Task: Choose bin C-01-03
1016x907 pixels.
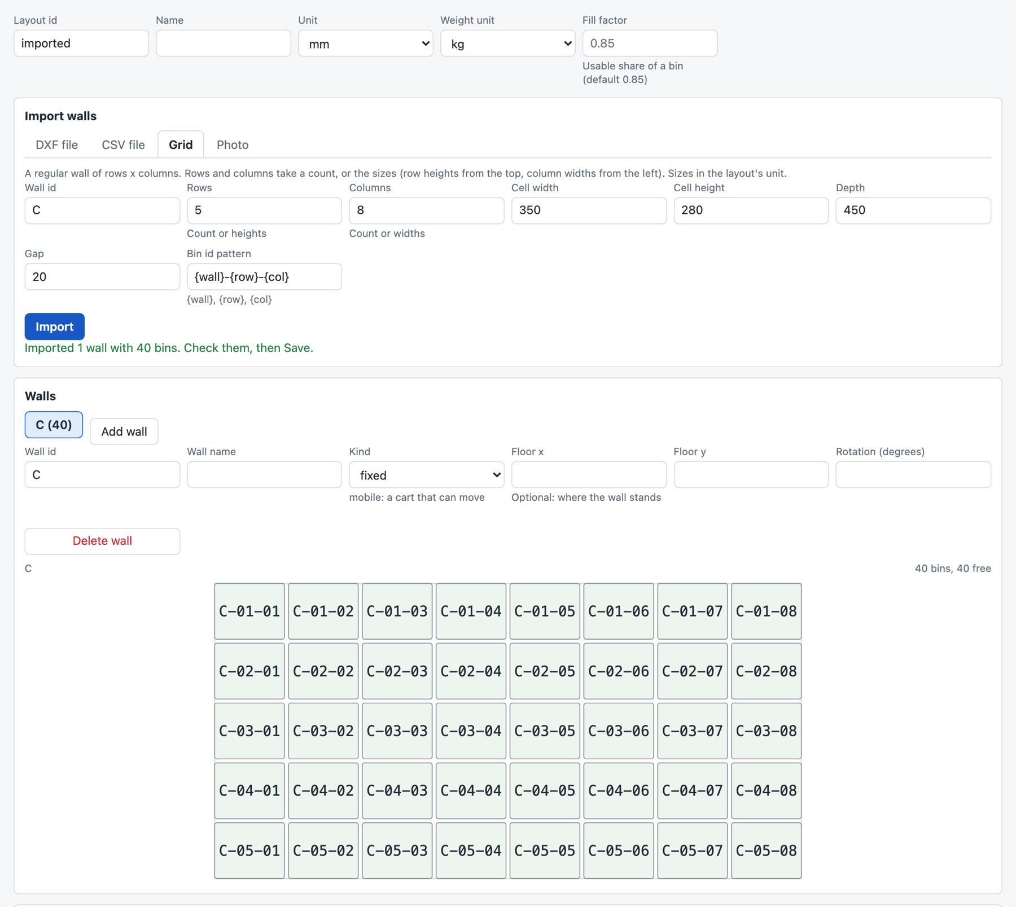Action: tap(397, 611)
